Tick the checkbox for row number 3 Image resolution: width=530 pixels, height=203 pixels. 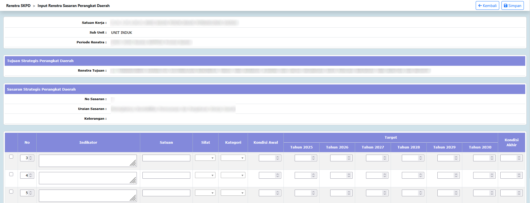(11, 157)
